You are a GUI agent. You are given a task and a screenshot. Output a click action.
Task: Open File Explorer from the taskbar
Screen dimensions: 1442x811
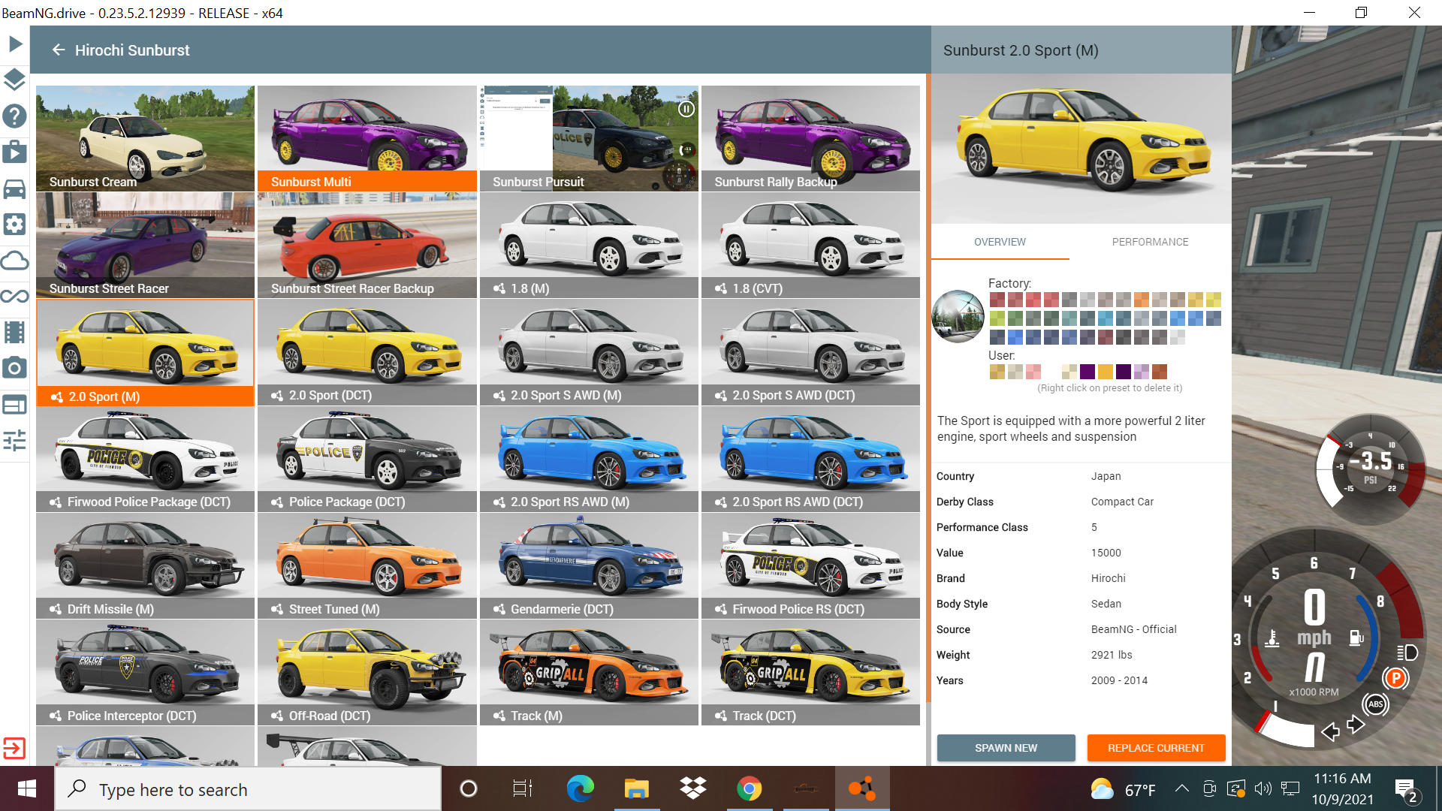[x=636, y=788]
